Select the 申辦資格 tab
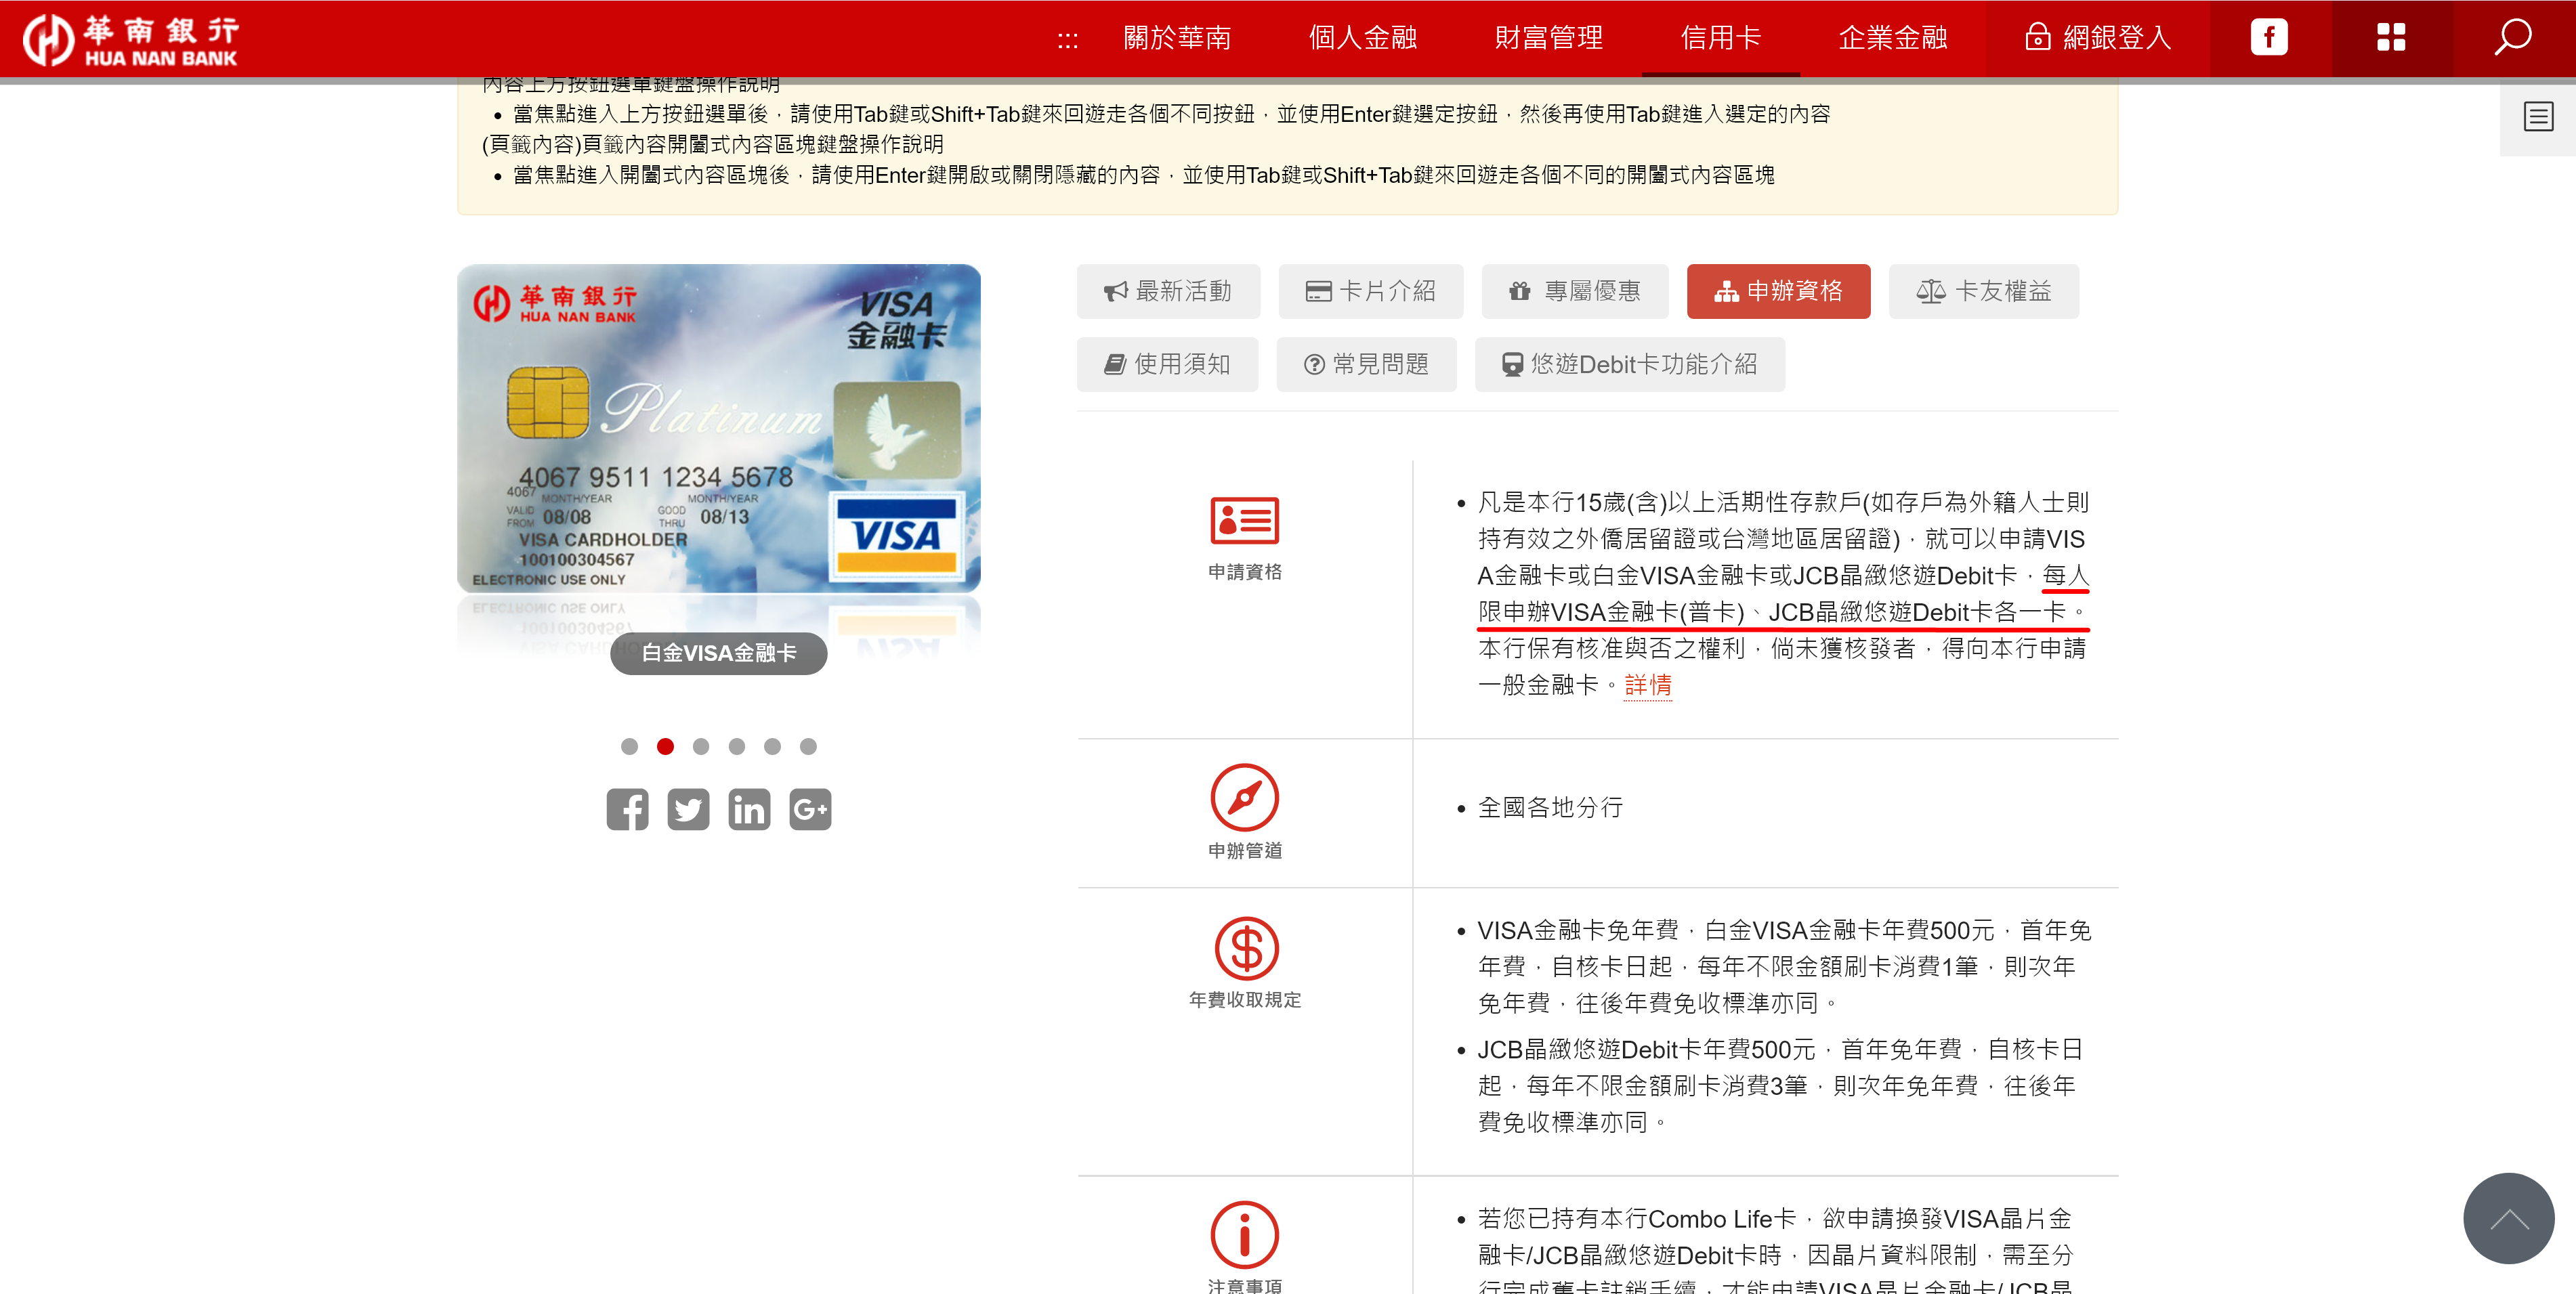 (1778, 291)
